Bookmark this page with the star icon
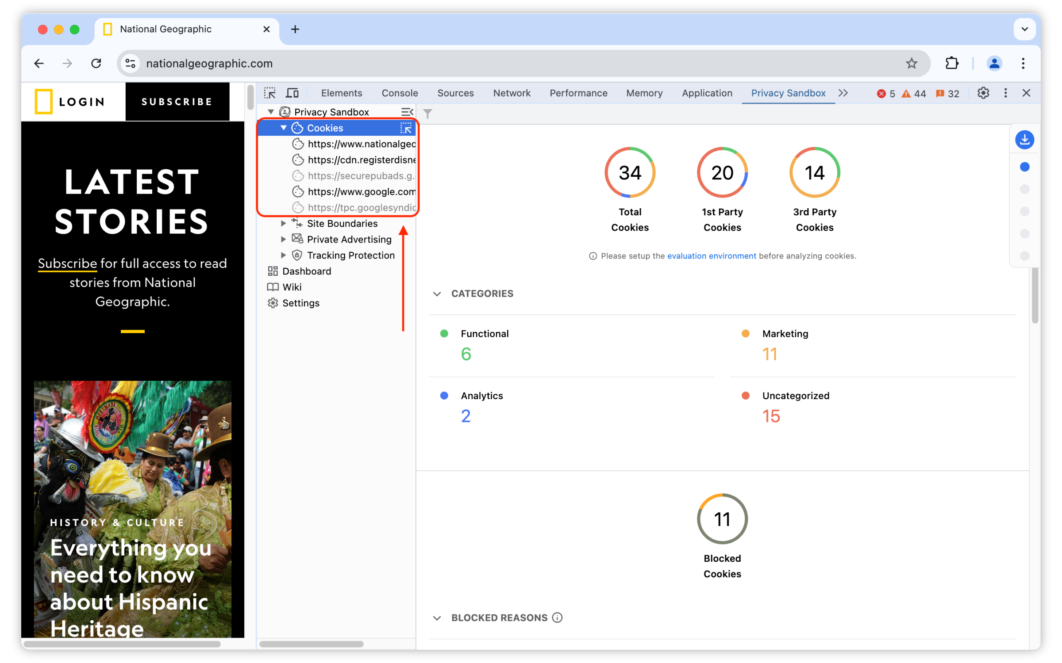 pyautogui.click(x=911, y=64)
